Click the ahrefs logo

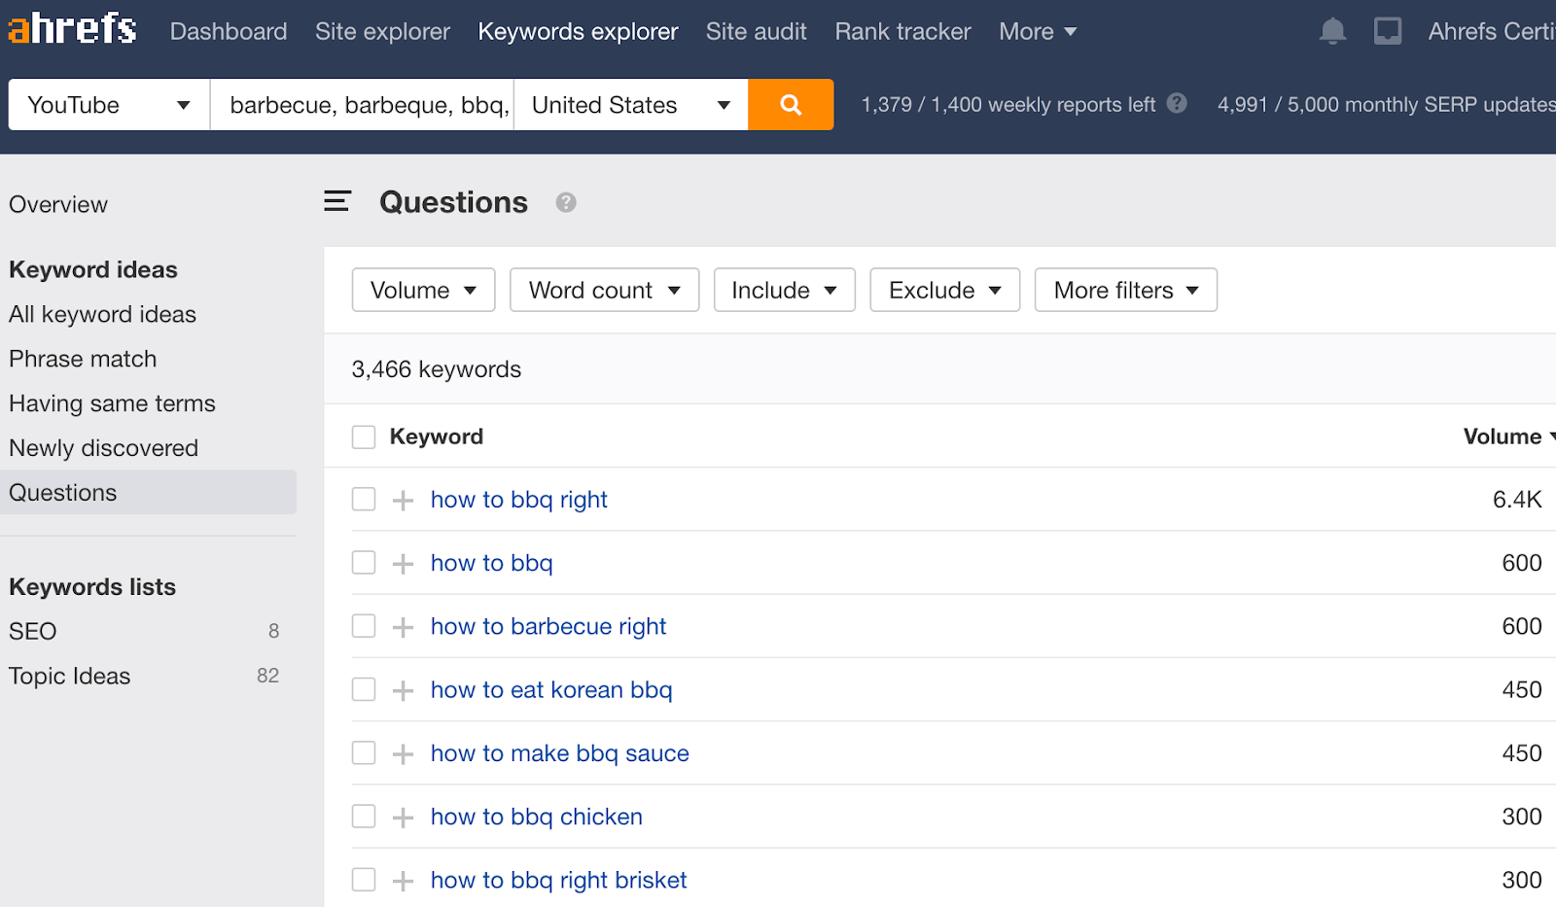tap(71, 28)
